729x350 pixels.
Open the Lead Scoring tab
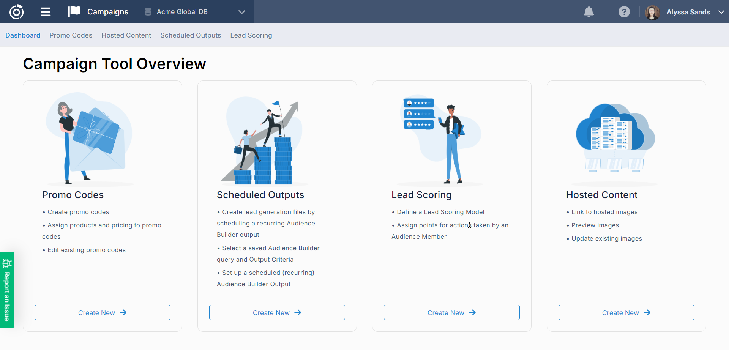[251, 35]
